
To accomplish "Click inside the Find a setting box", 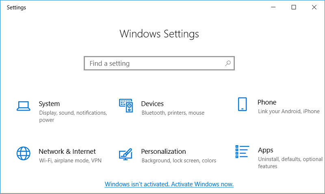I will (x=154, y=63).
